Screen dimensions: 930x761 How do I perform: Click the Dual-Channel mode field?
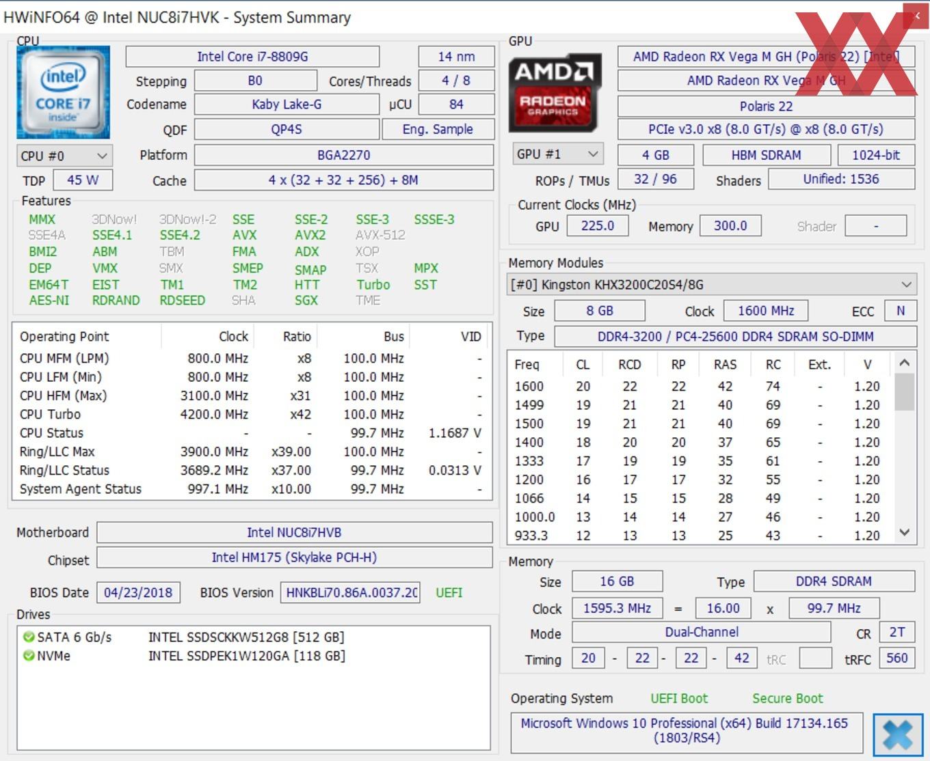coord(702,633)
